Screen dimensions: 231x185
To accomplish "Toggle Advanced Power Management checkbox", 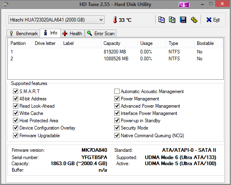I will [x=117, y=106].
